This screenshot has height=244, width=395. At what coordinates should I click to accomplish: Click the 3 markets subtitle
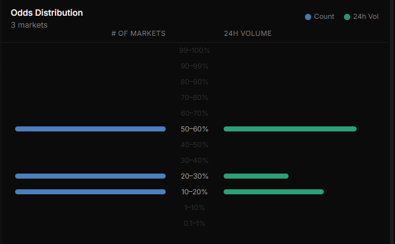(x=29, y=25)
